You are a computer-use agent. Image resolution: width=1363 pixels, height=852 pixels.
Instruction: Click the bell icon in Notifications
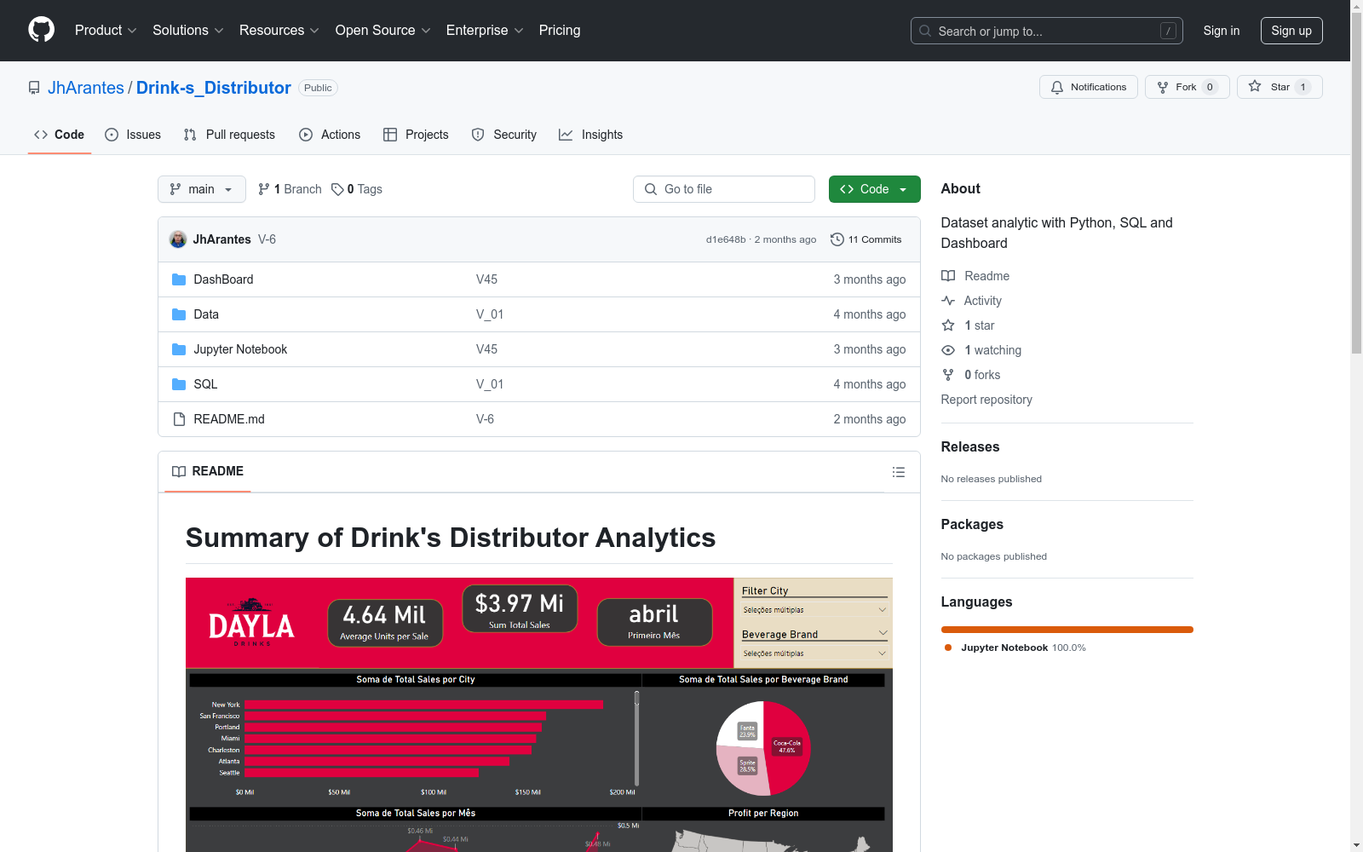click(1057, 87)
